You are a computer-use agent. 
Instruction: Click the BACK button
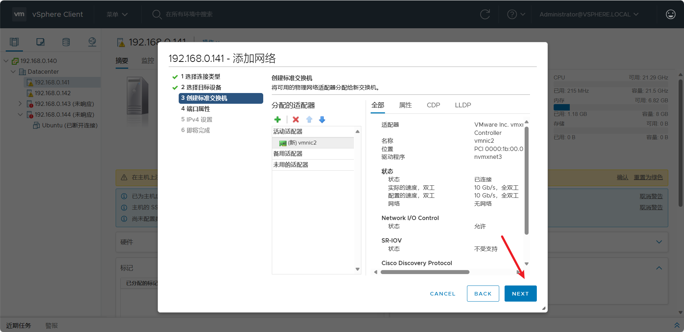click(x=483, y=293)
